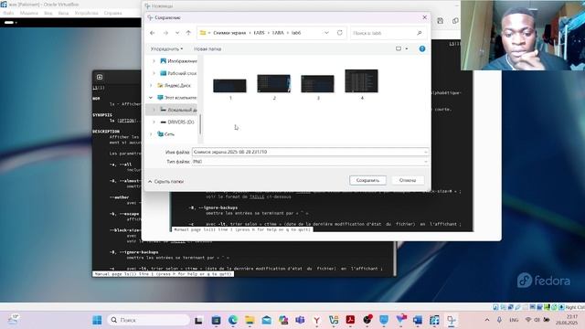Open the Mail app from the taskbar
The width and height of the screenshot is (585, 329).
click(266, 320)
